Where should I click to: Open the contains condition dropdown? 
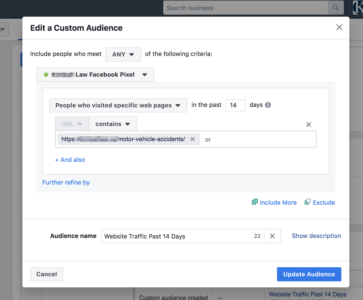click(x=113, y=124)
